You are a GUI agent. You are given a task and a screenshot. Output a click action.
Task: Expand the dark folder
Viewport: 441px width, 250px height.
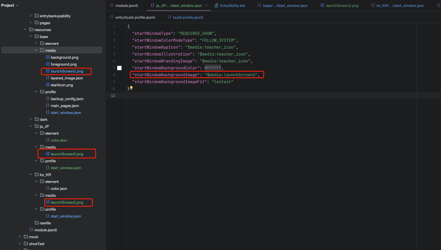pyautogui.click(x=31, y=119)
